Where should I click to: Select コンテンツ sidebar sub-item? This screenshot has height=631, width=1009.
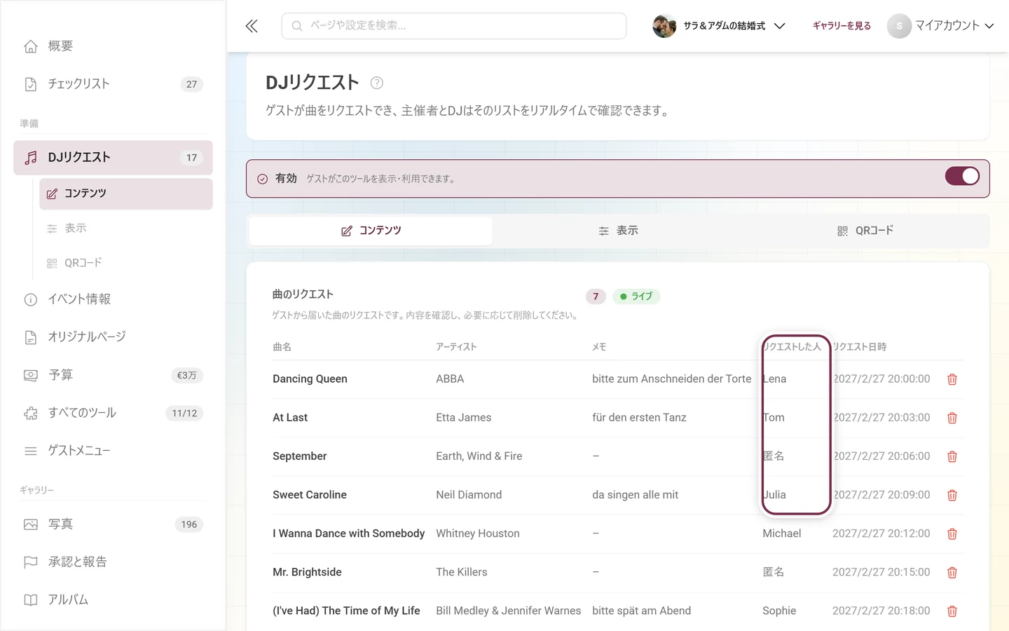[126, 194]
